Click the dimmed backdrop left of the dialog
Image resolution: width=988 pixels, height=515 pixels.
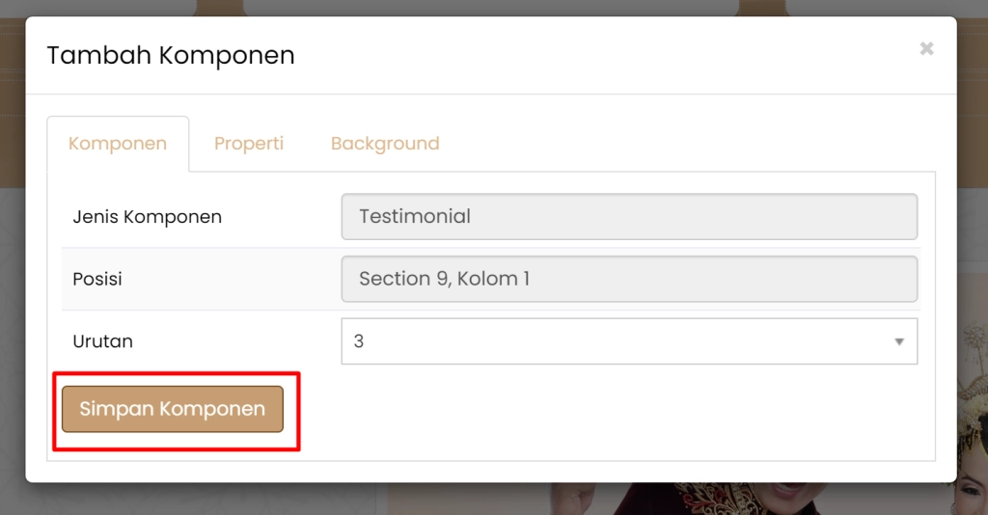coord(12,289)
